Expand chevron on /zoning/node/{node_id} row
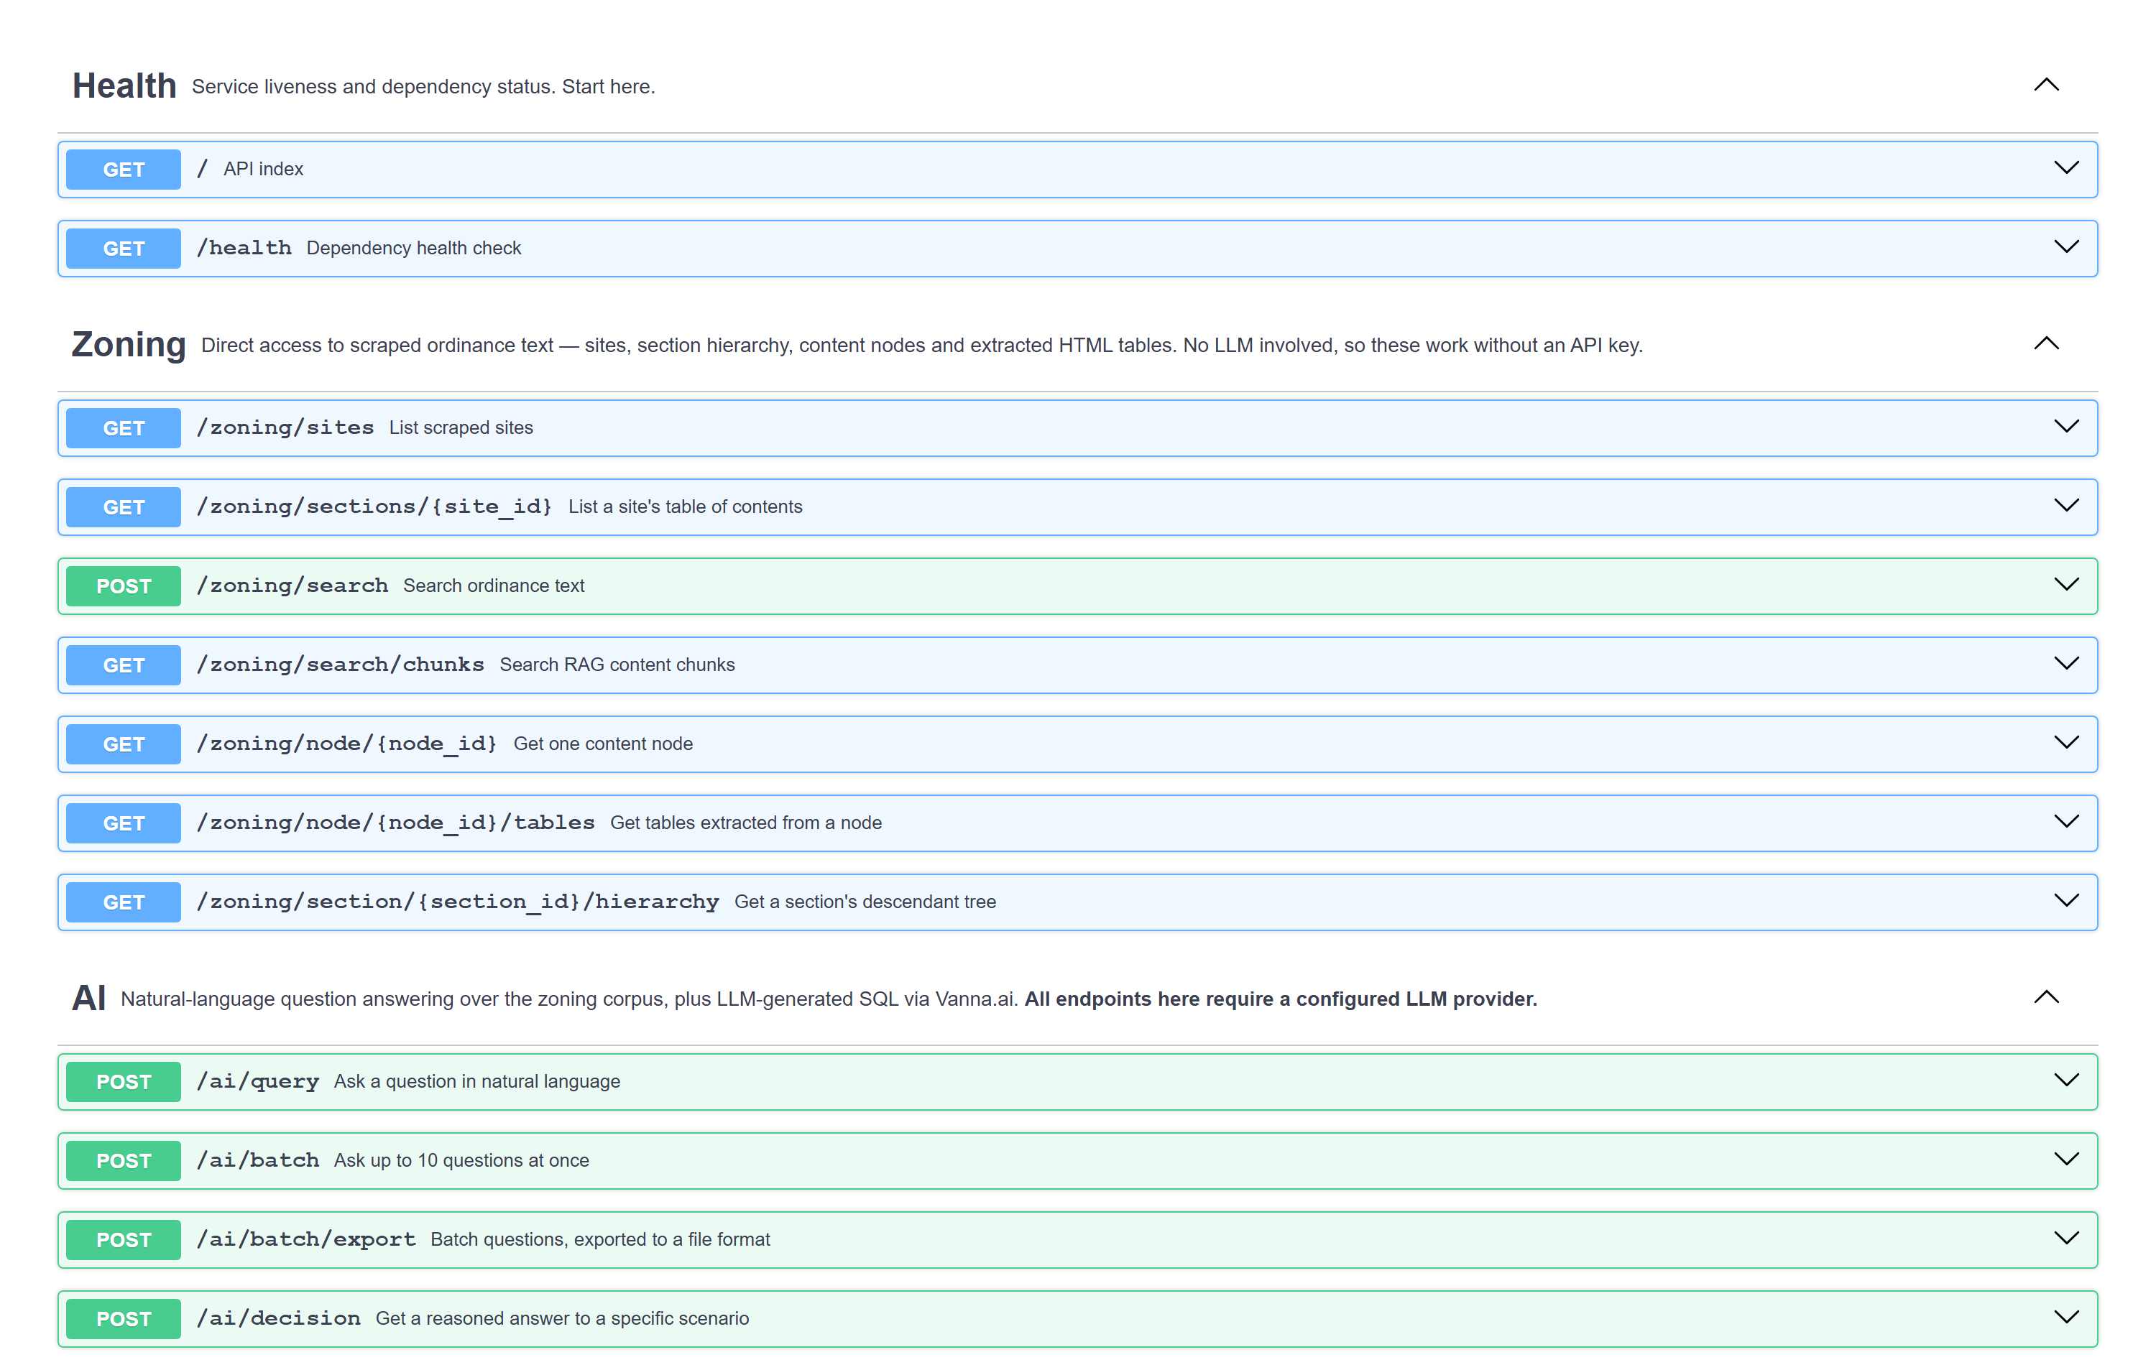Viewport: 2156px width, 1365px height. 2065,743
